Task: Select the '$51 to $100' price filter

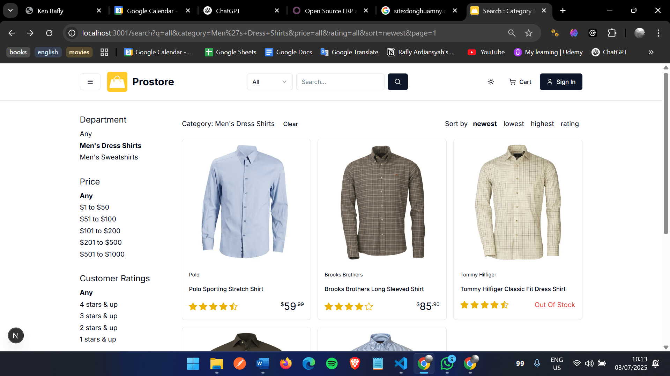Action: 98,219
